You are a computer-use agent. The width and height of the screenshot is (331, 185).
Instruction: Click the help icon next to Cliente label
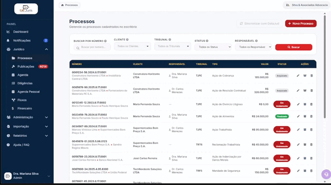coord(127,40)
